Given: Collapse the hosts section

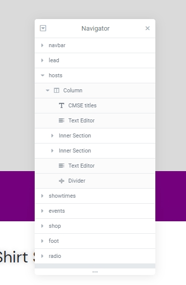Looking at the screenshot, I should point(42,75).
